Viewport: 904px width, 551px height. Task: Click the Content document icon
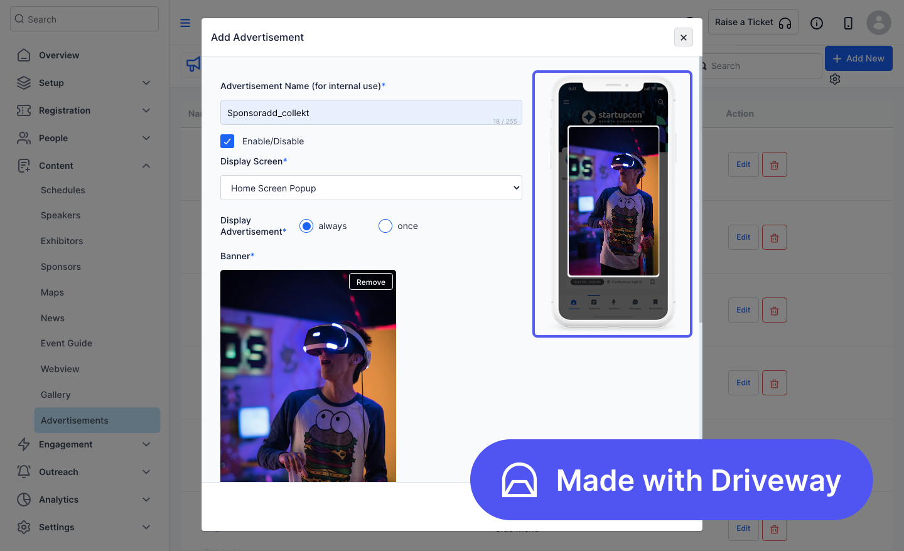pos(24,166)
